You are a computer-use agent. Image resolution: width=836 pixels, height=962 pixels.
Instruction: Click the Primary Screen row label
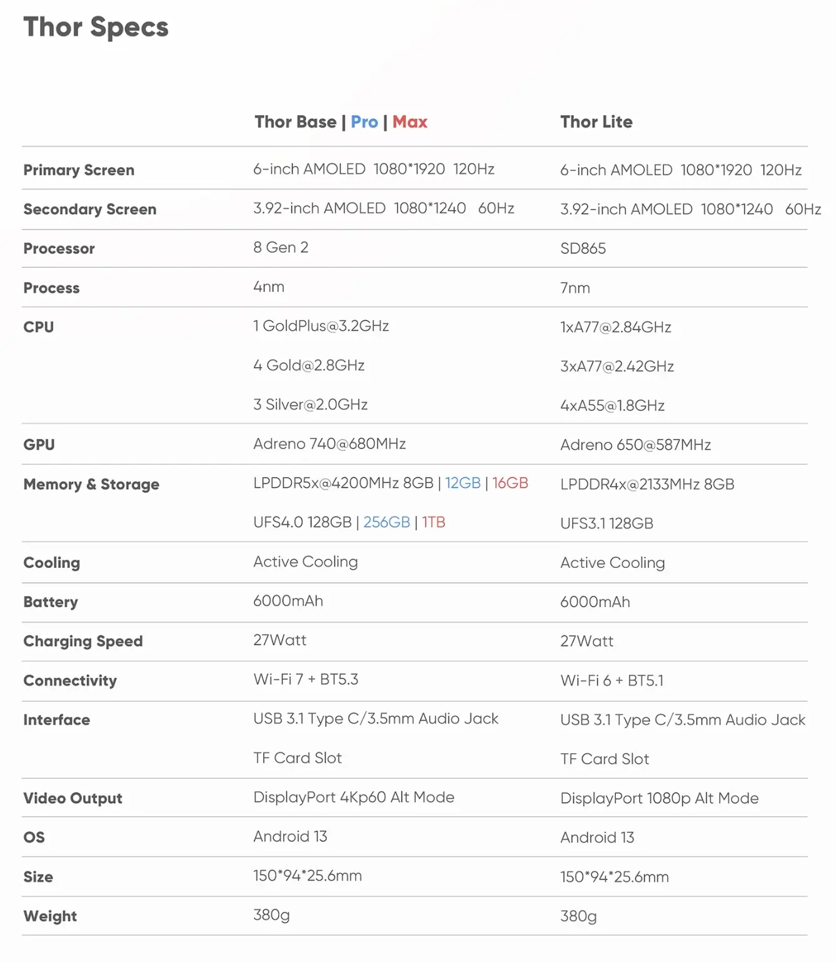[79, 170]
